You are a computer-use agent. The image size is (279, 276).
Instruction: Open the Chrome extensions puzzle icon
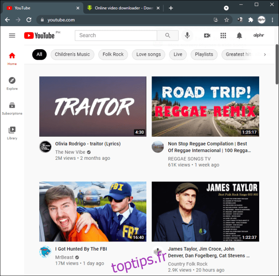(x=251, y=20)
